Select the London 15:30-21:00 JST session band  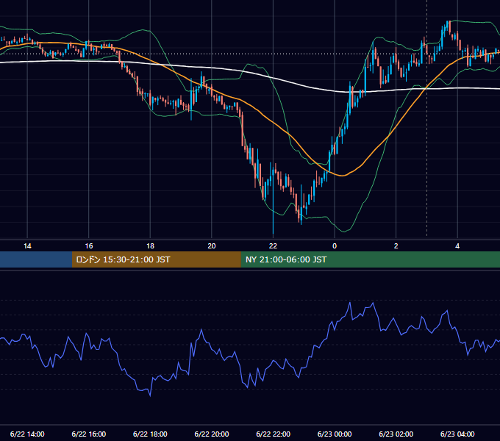click(156, 259)
